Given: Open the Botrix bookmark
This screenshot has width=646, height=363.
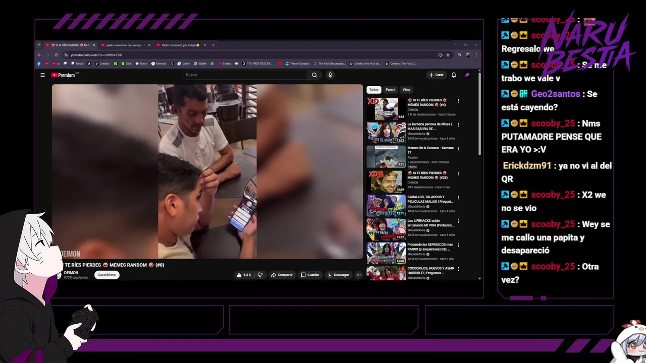Looking at the screenshot, I should [141, 64].
